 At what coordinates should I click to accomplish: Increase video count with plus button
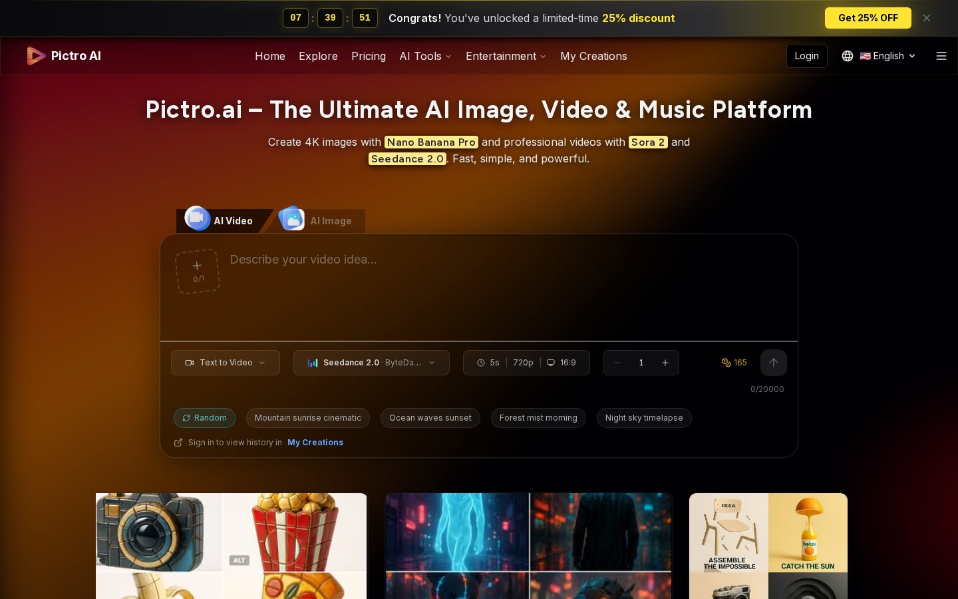point(665,363)
